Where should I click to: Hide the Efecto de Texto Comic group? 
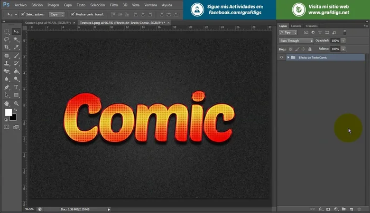click(281, 57)
